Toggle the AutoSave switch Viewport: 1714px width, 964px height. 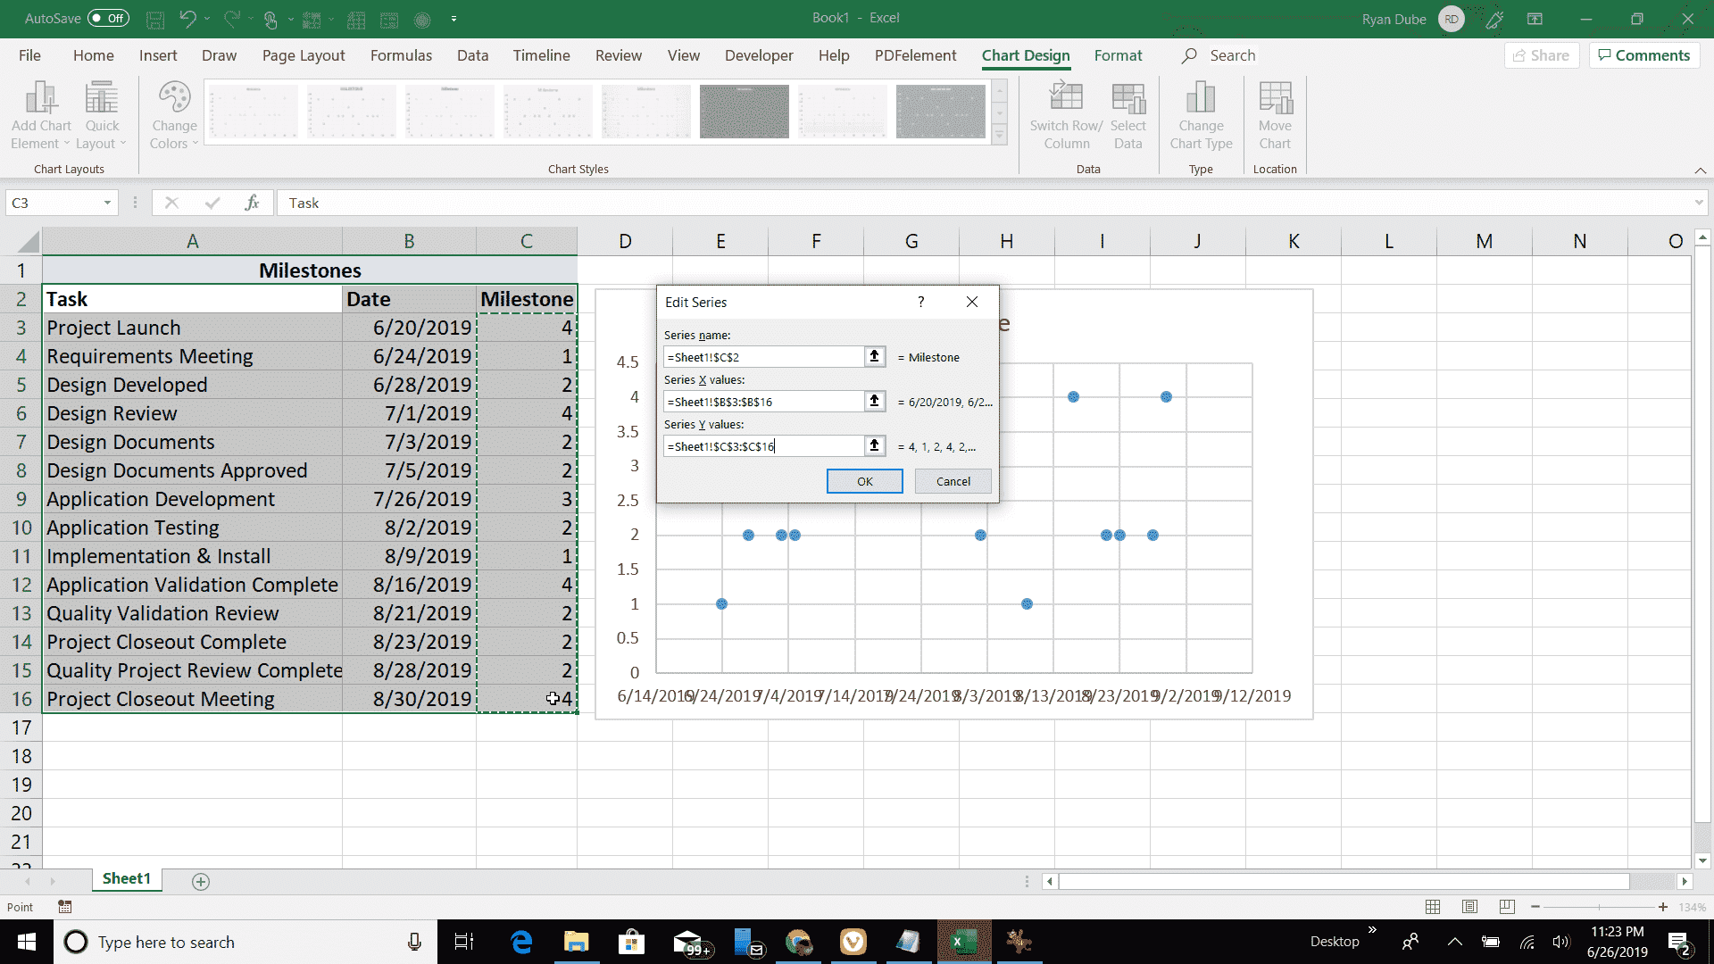point(109,18)
